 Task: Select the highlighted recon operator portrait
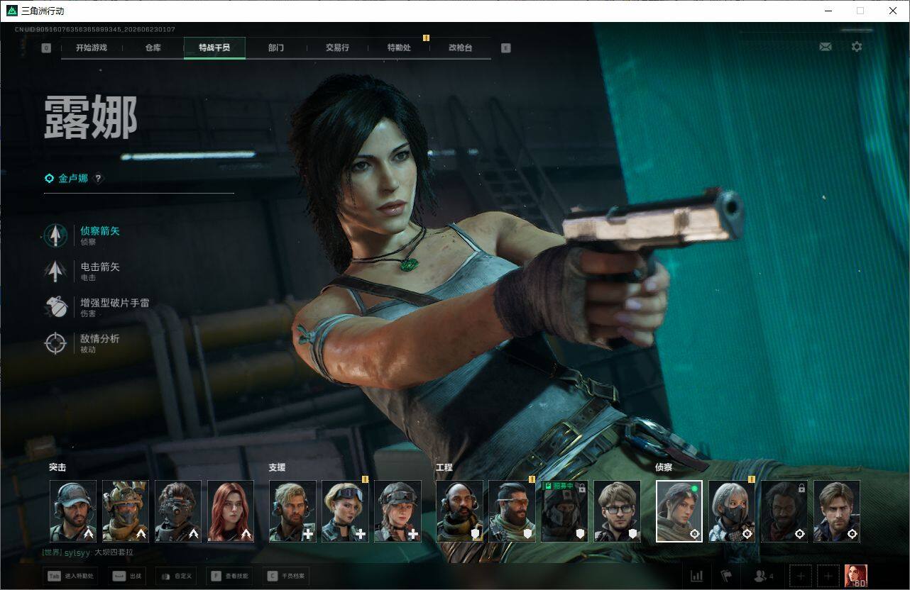click(679, 511)
